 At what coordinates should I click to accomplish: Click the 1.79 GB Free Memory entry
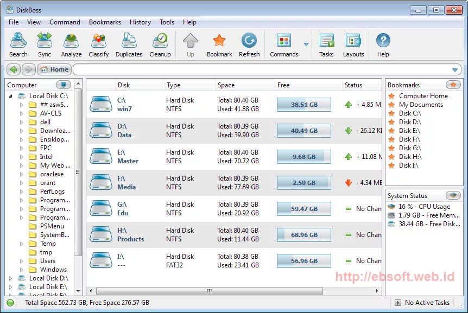428,215
